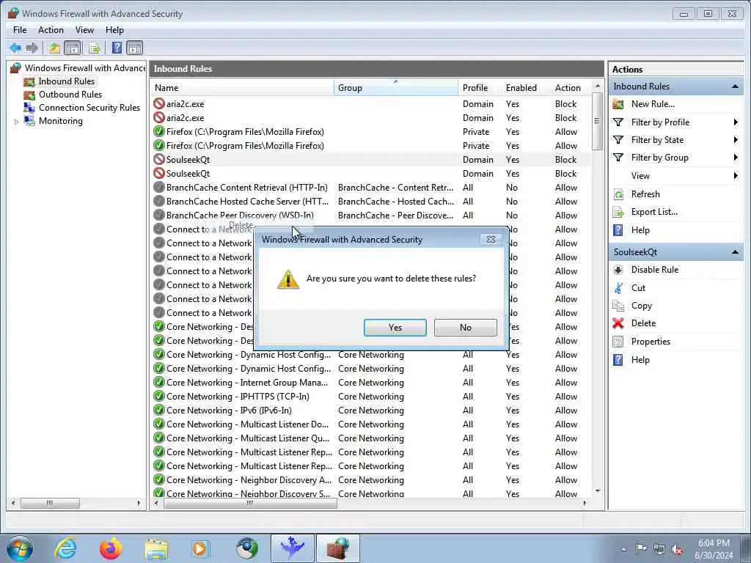The height and width of the screenshot is (563, 751).
Task: Click the Forward arrow toolbar icon
Action: pos(32,48)
